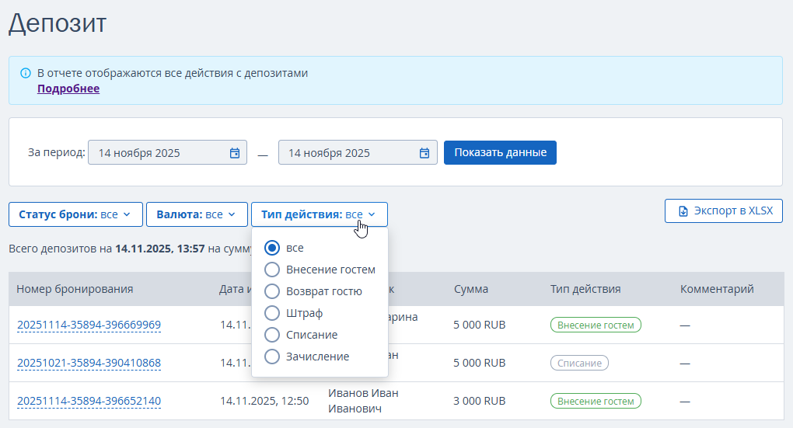The width and height of the screenshot is (793, 428).
Task: Open booking 20251114-35894-396669969
Action: coord(89,325)
